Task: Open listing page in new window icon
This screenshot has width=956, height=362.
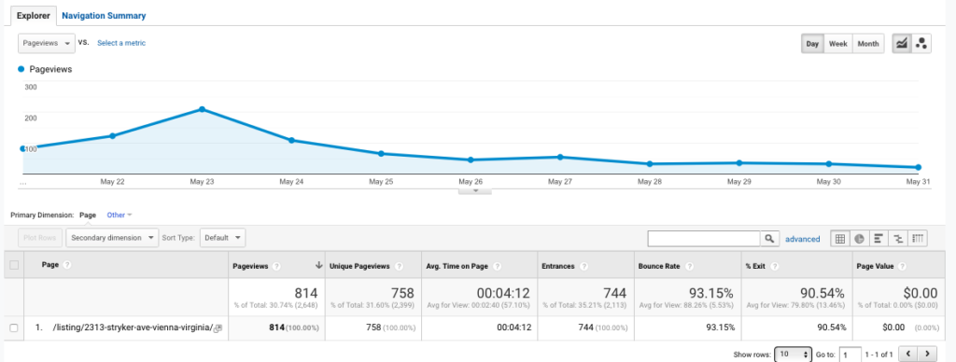Action: [x=218, y=328]
